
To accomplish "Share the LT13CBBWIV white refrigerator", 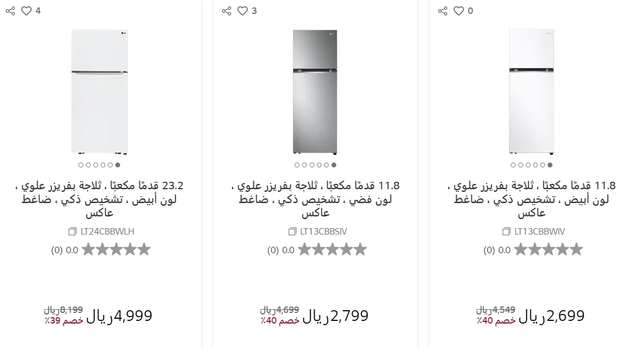I will 443,11.
